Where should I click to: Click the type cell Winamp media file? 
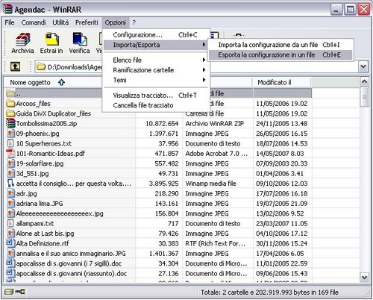point(210,184)
